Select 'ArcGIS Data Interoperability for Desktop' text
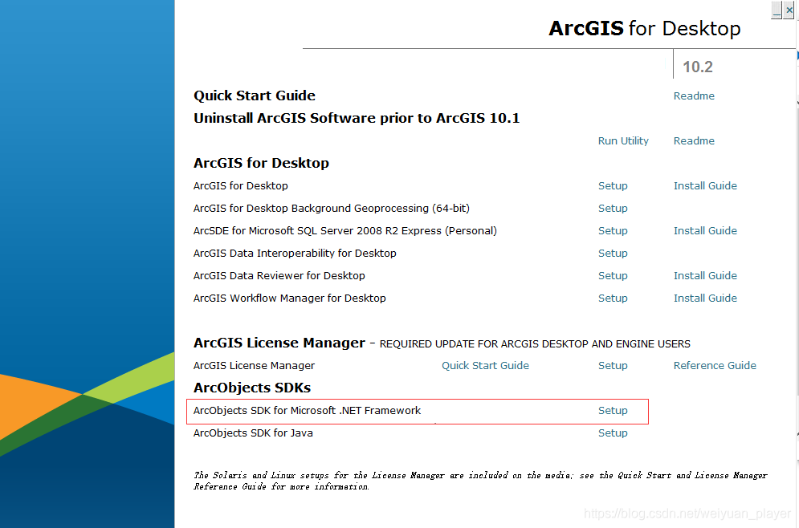The height and width of the screenshot is (528, 799). (x=295, y=253)
